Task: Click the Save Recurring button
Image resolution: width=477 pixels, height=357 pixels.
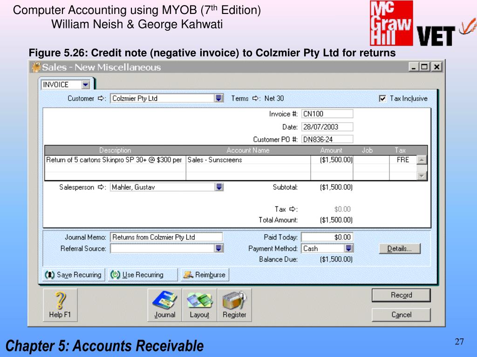Action: pyautogui.click(x=74, y=275)
